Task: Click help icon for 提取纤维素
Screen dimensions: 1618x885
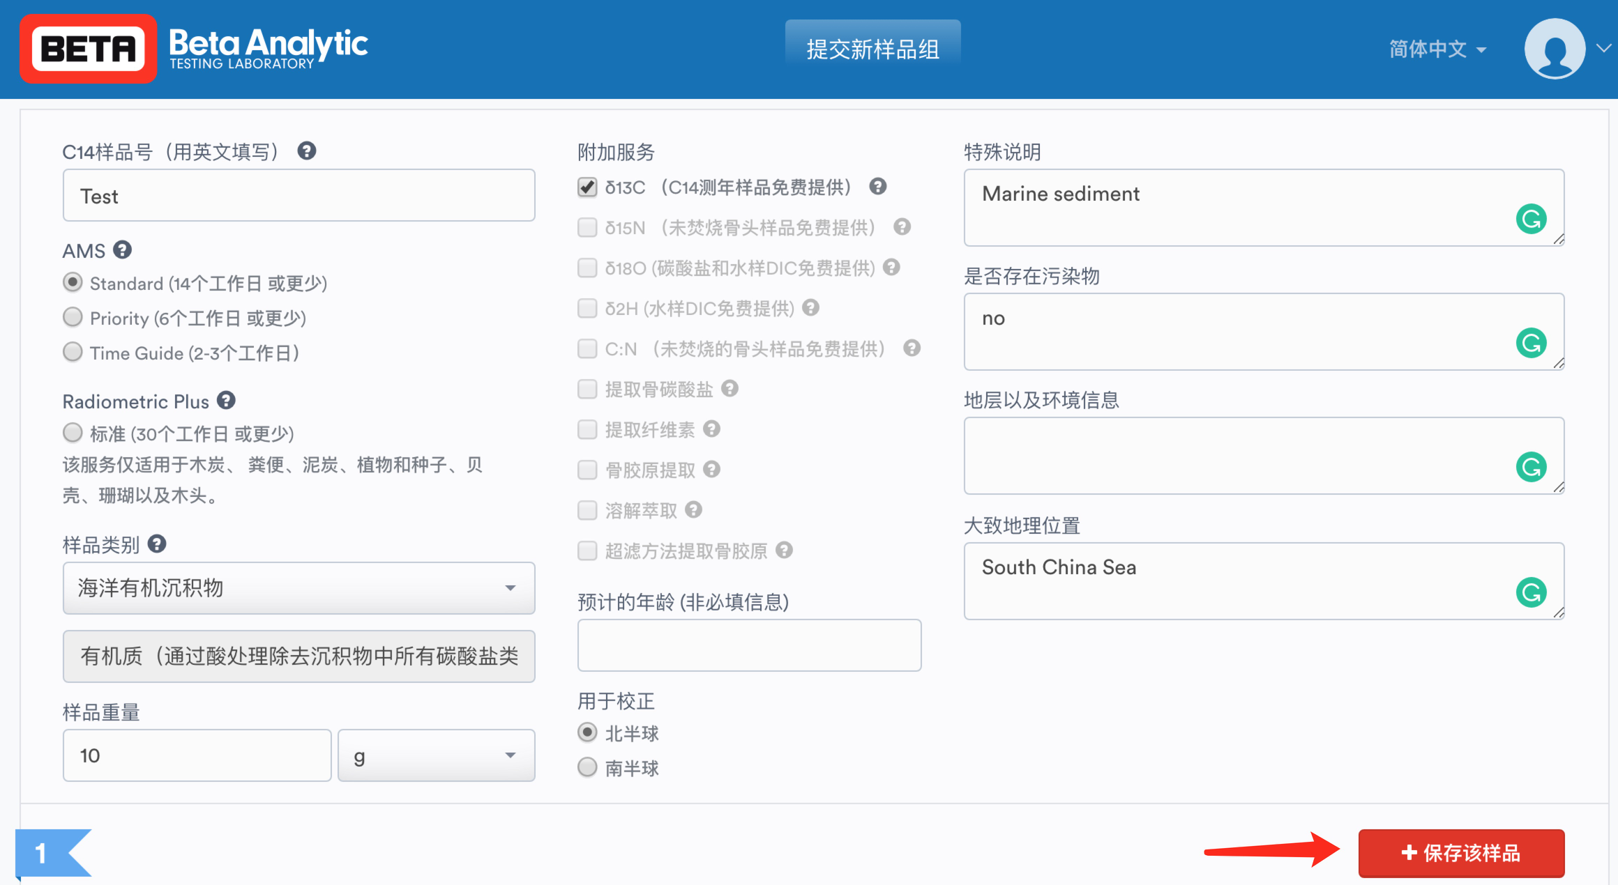Action: [711, 429]
